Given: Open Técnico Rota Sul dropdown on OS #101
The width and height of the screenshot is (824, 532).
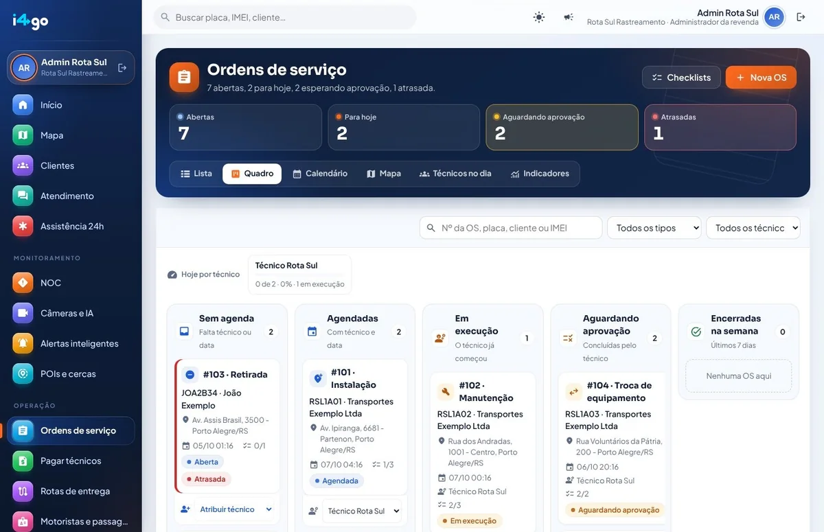Looking at the screenshot, I should pos(362,511).
